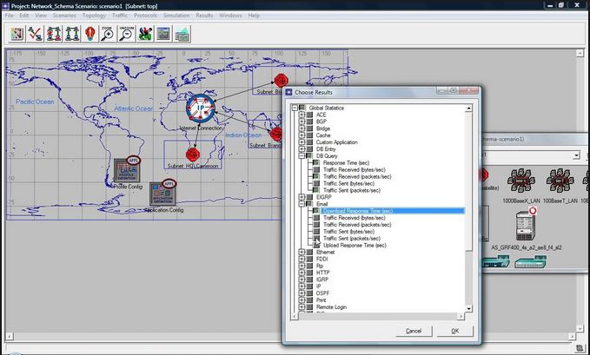Viewport: 590px width, 355px height.
Task: Select the Subnet_HQ_Cameroon node icon
Action: point(193,154)
